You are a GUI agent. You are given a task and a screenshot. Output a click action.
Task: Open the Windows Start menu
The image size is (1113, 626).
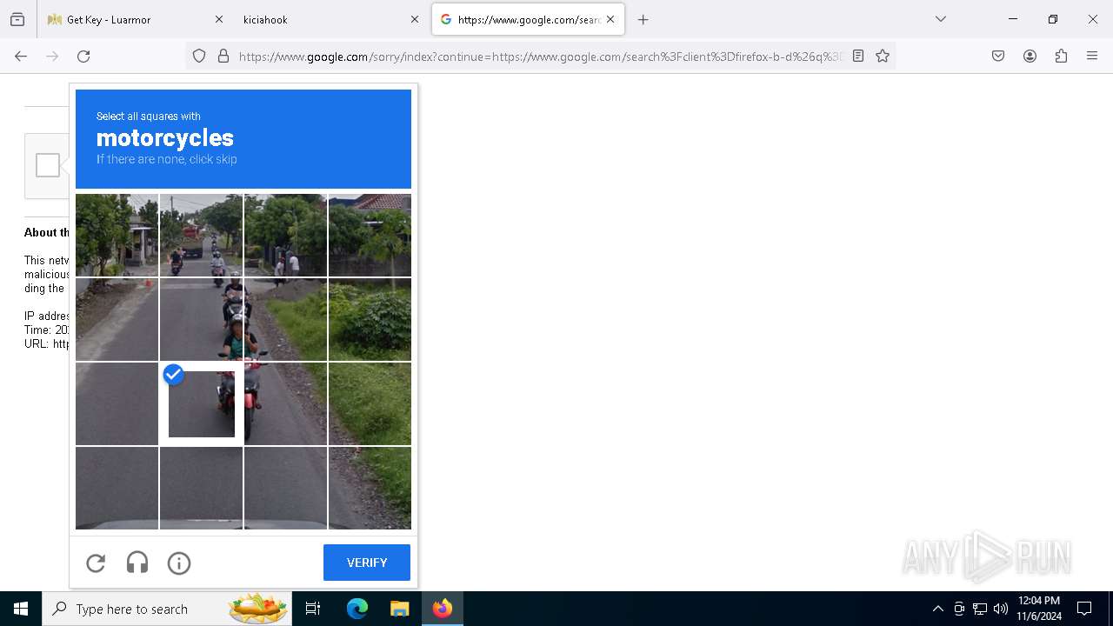tap(21, 609)
